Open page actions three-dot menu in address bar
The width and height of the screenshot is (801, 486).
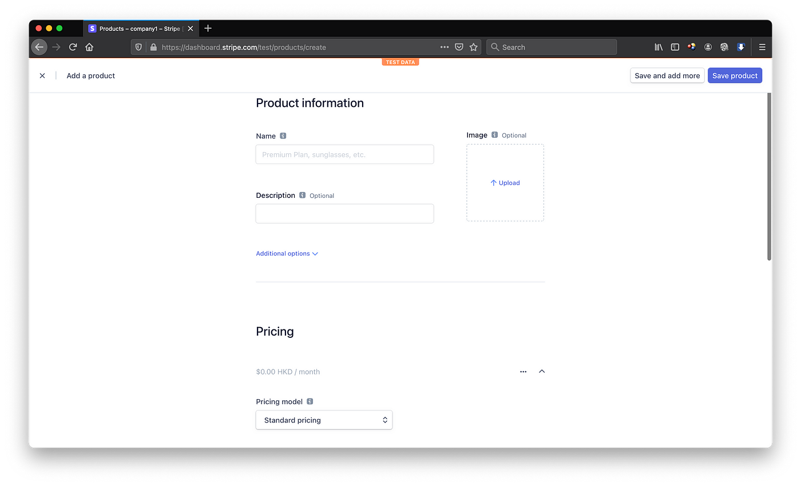pos(445,47)
